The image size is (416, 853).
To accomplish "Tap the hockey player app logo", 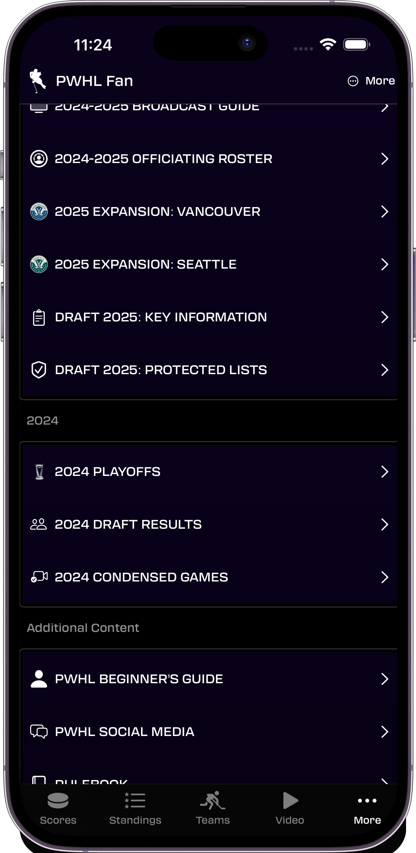I will (x=37, y=81).
